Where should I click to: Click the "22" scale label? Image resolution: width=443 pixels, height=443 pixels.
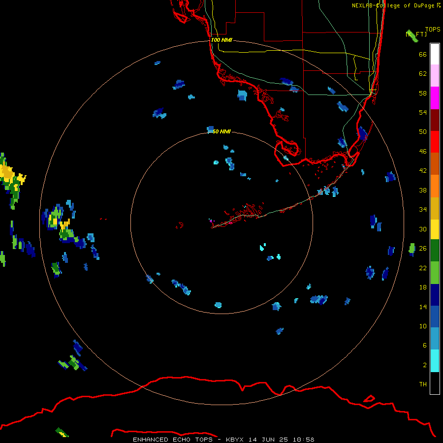coord(423,268)
